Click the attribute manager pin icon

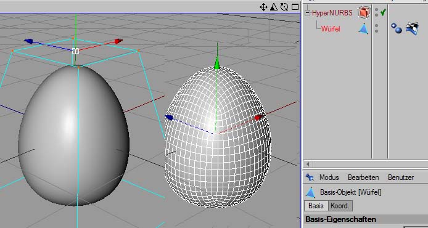click(310, 177)
